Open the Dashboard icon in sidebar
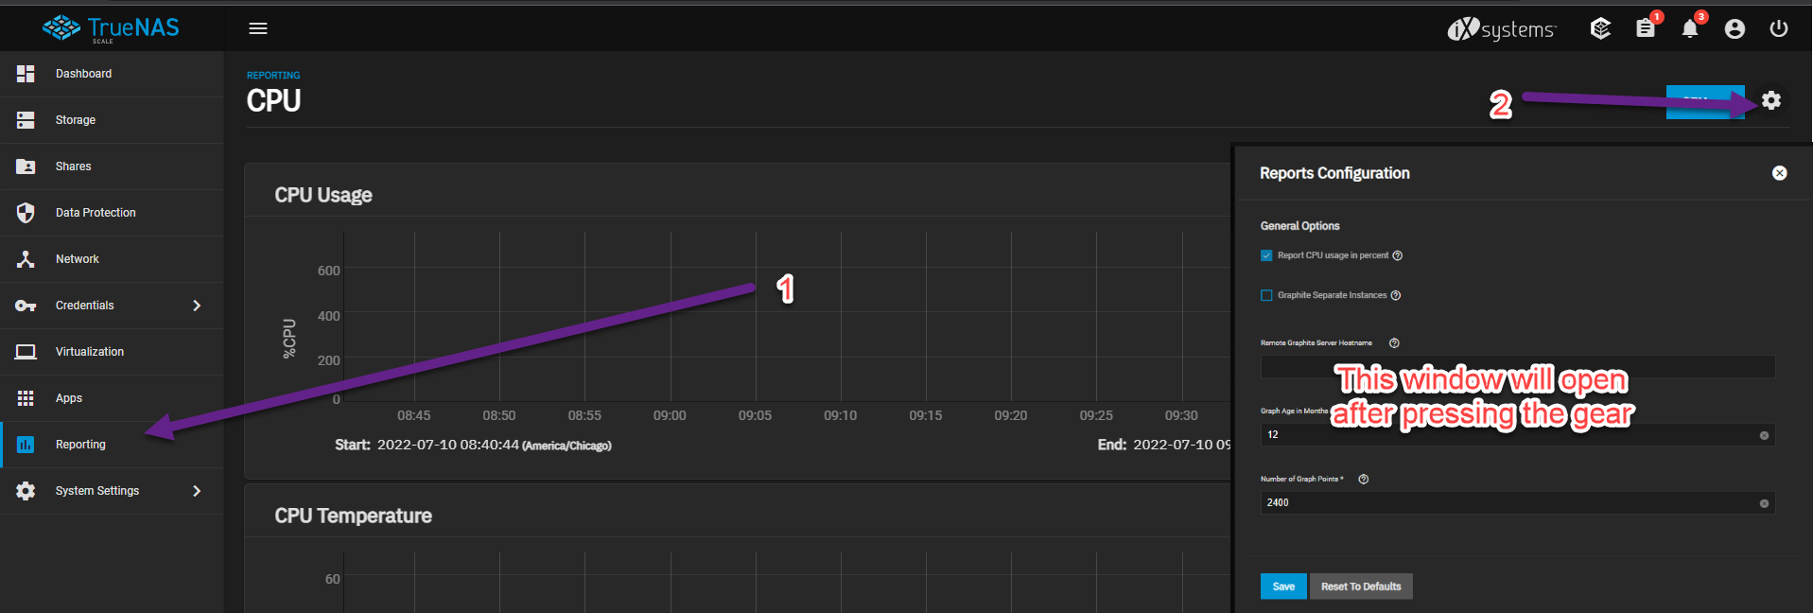Image resolution: width=1813 pixels, height=613 pixels. [26, 74]
